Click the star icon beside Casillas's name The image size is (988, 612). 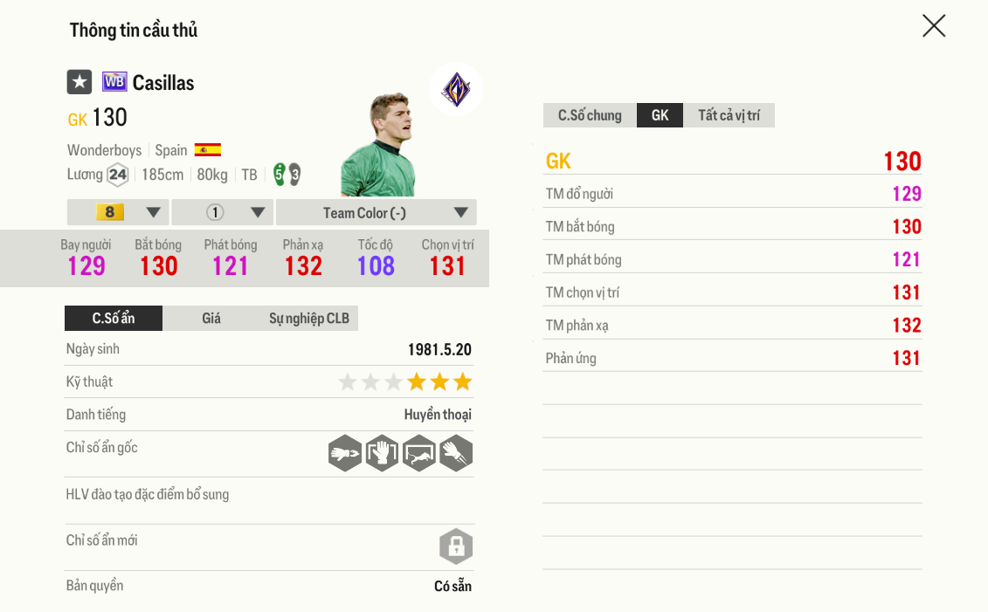(79, 81)
